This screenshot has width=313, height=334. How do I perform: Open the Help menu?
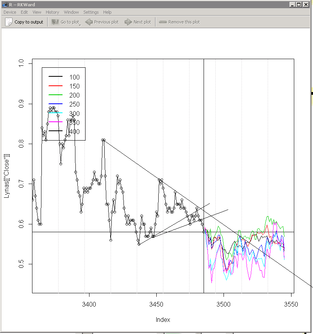tap(107, 12)
